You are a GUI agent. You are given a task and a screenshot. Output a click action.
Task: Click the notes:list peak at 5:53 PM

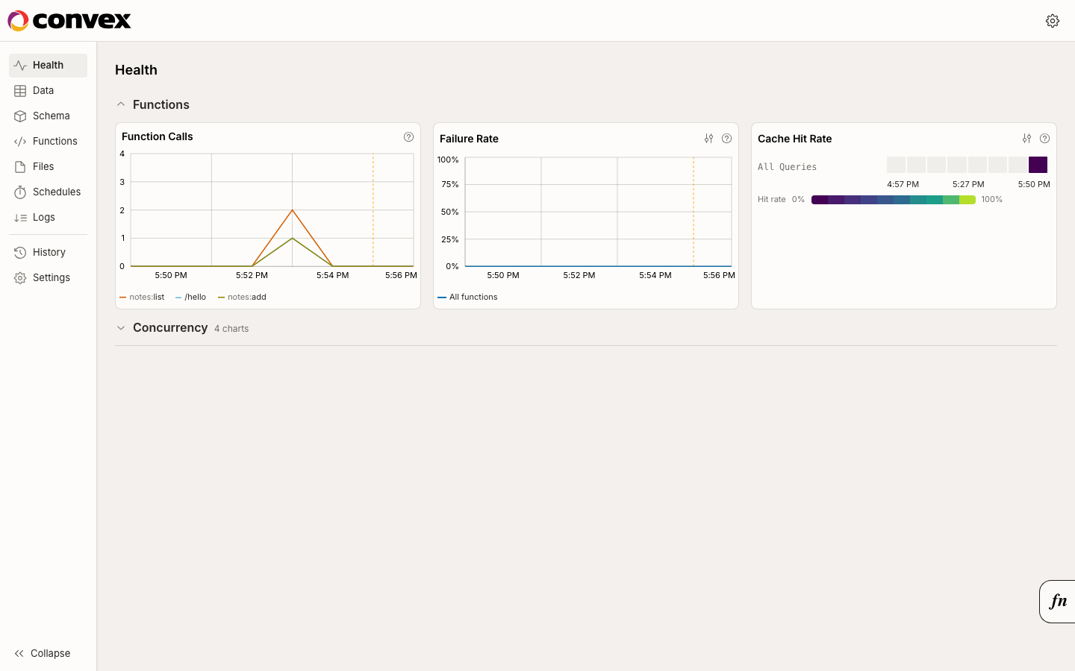point(293,210)
